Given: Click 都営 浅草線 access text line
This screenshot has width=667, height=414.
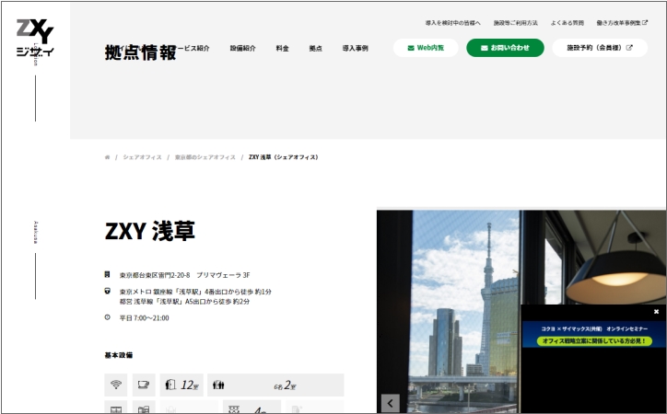Looking at the screenshot, I should (x=184, y=302).
